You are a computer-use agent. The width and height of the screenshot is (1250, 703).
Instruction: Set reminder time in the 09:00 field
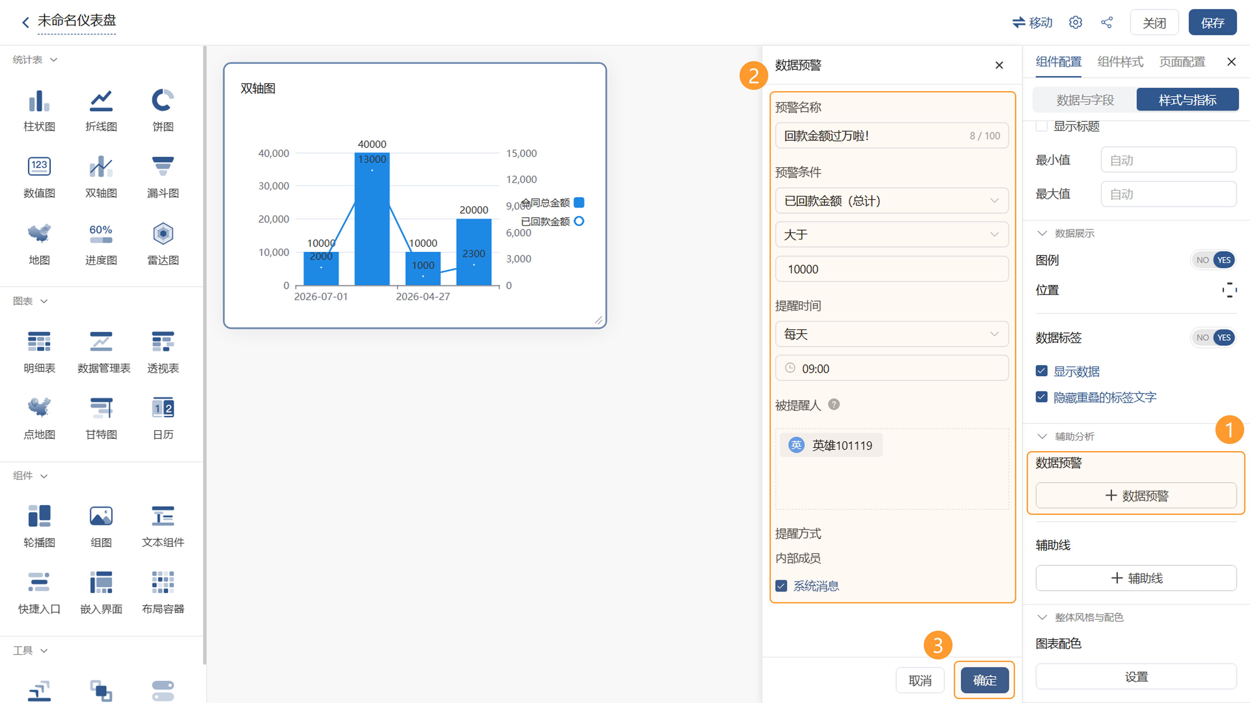click(892, 368)
